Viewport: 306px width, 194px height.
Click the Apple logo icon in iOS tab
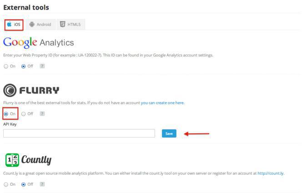[9, 24]
